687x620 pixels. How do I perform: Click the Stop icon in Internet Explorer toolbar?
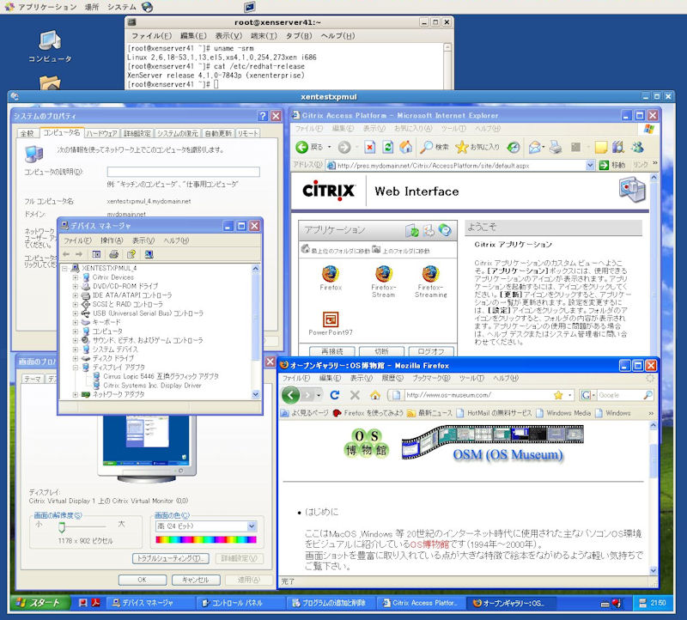[x=370, y=147]
